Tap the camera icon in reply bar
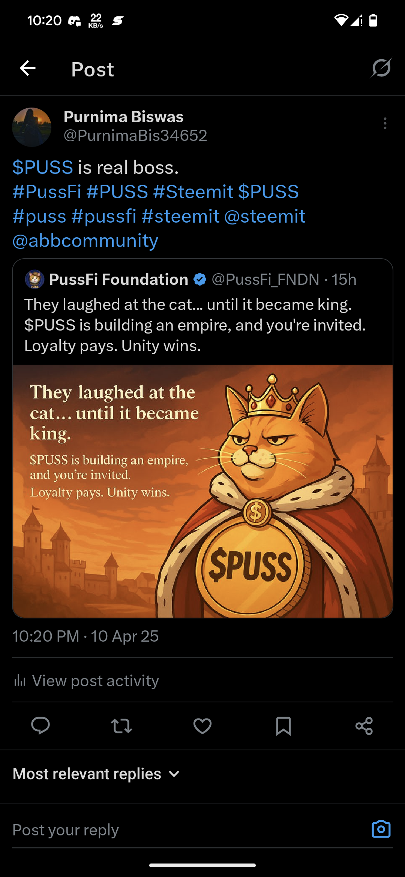The height and width of the screenshot is (877, 405). (381, 829)
